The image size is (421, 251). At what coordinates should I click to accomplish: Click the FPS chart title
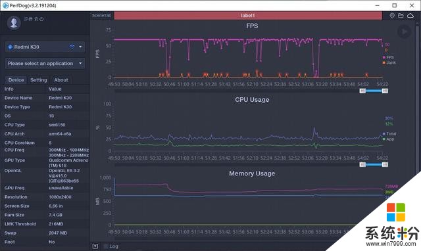coord(252,26)
